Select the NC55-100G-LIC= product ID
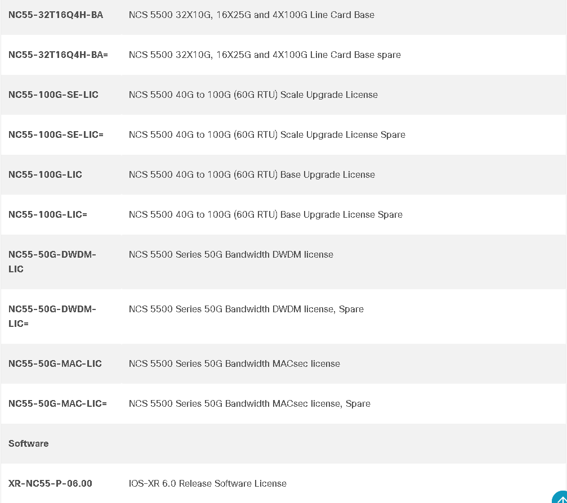 pyautogui.click(x=48, y=214)
